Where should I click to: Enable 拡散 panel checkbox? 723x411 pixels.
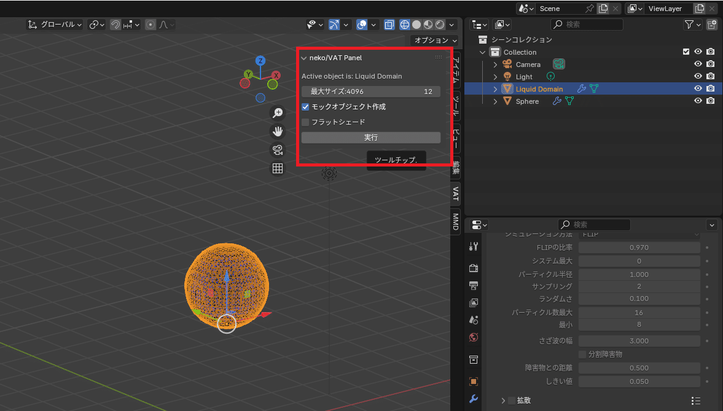coord(512,401)
